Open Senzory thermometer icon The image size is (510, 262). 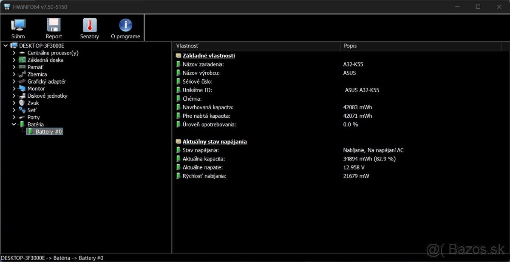point(90,25)
